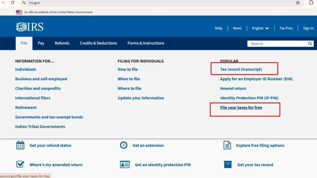Open Get your refund status text link
This screenshot has height=178, width=317.
(x=50, y=145)
